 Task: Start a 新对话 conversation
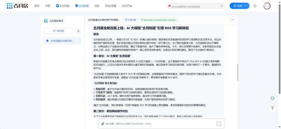(x=59, y=31)
